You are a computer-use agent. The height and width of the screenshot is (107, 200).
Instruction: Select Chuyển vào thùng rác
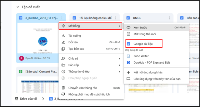tap(91, 88)
